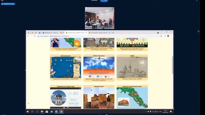Image resolution: width=205 pixels, height=115 pixels.
Task: Open the browser profile avatar
Action: (168, 36)
